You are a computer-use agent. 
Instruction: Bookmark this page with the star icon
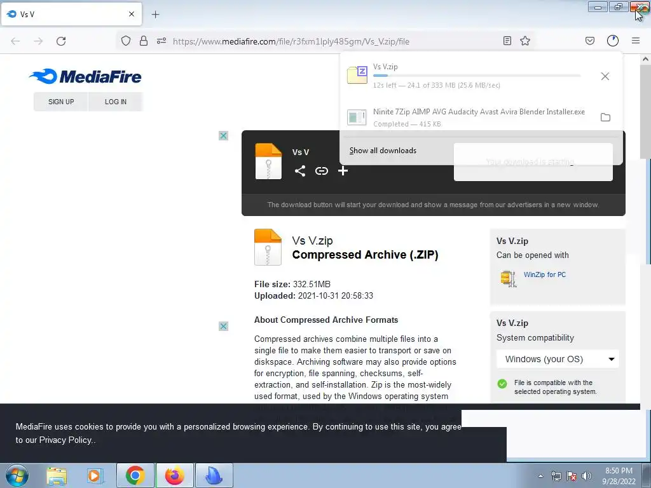click(x=525, y=41)
